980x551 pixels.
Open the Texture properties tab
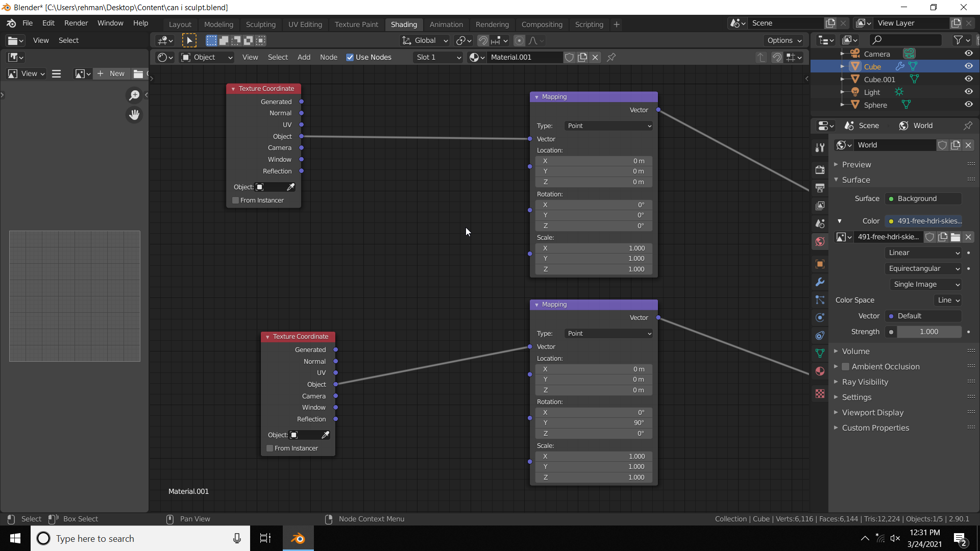coord(820,393)
